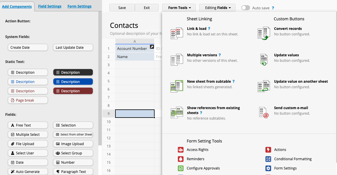
Task: Switch to the Form Settings tab
Action: pos(79,6)
